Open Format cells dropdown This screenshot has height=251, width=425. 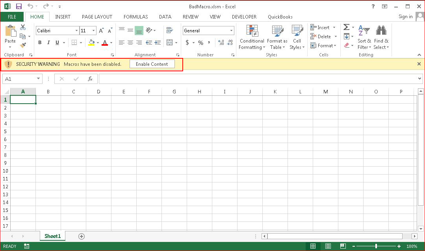point(323,46)
